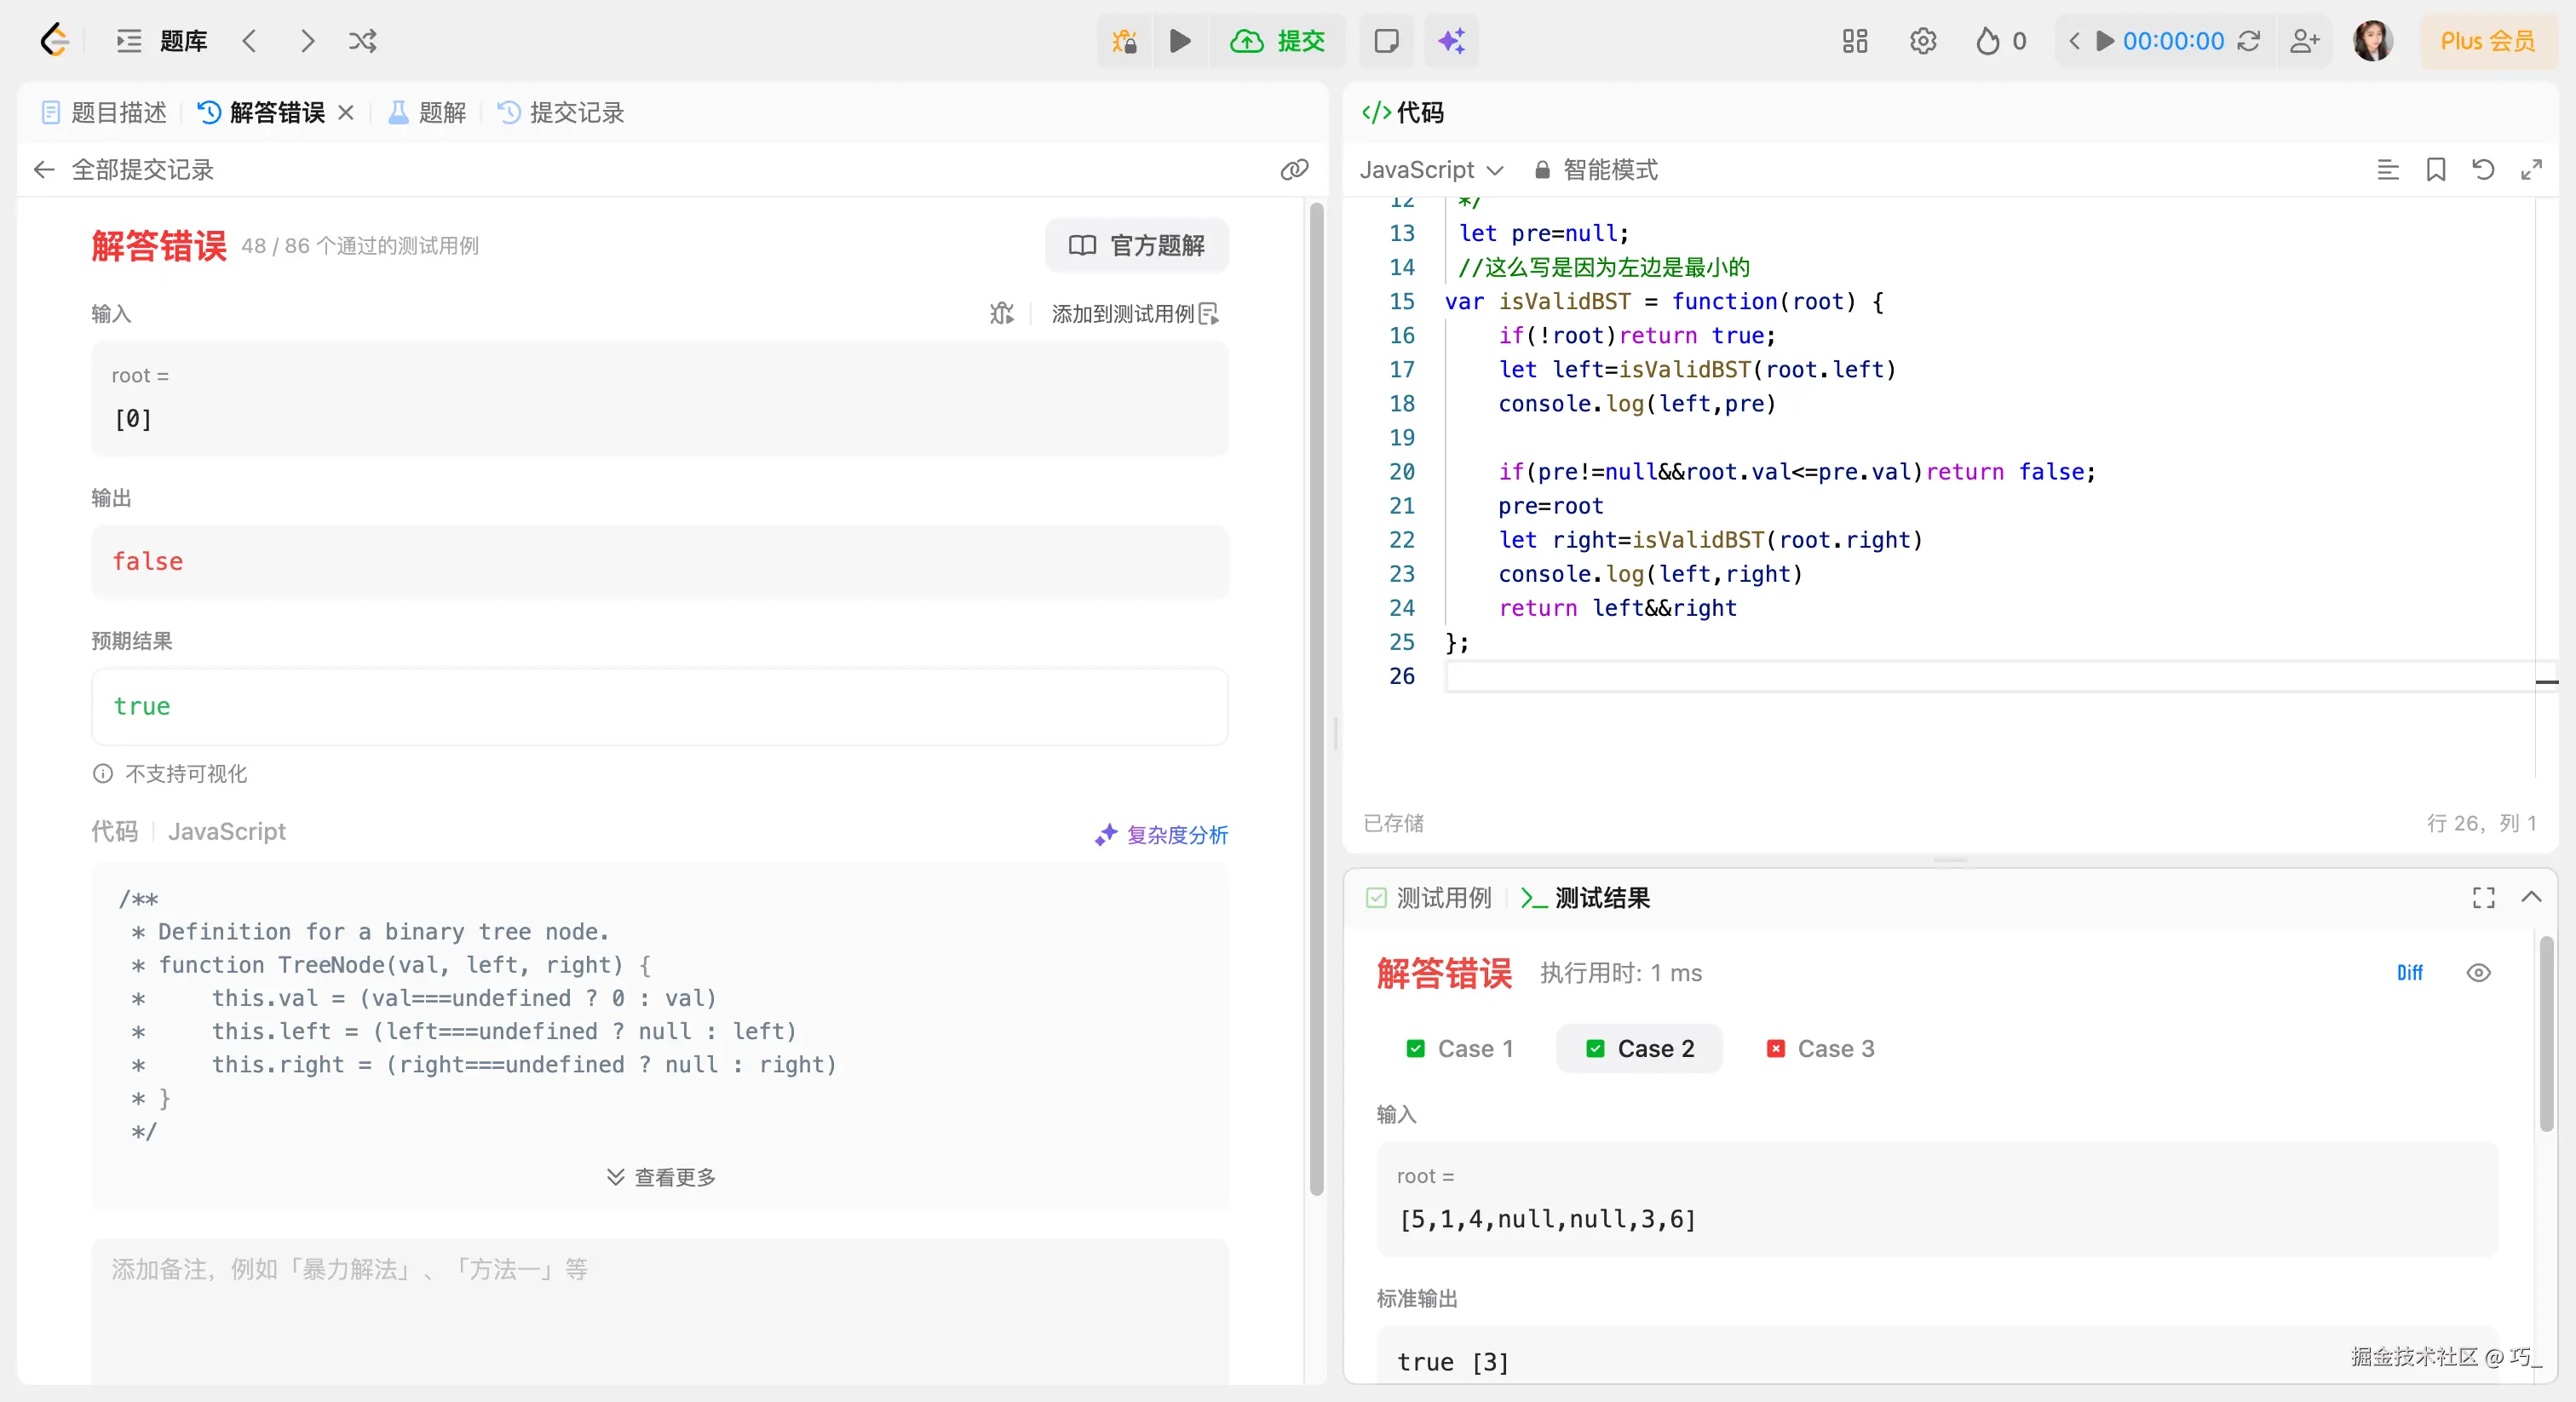Click the bookmark icon in code editor

tap(2436, 170)
